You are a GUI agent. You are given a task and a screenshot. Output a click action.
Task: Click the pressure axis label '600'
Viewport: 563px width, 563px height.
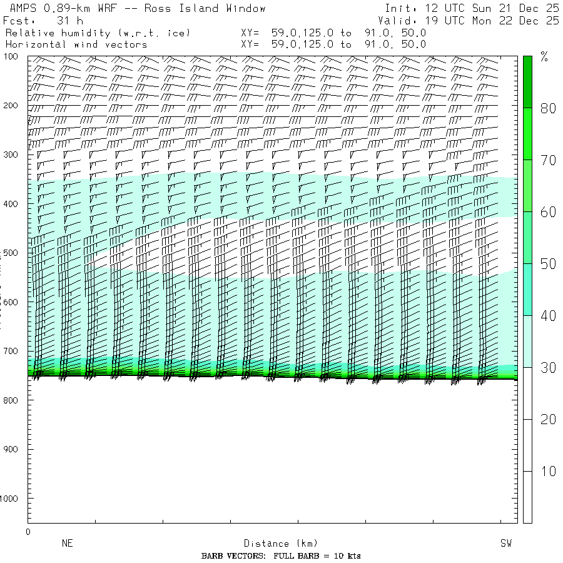tap(11, 302)
